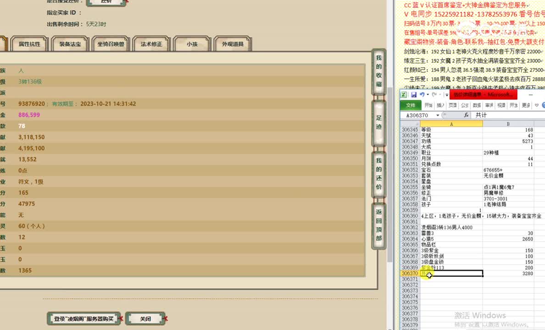Open the Name Box dropdown arrow
This screenshot has width=545, height=330.
[x=438, y=115]
